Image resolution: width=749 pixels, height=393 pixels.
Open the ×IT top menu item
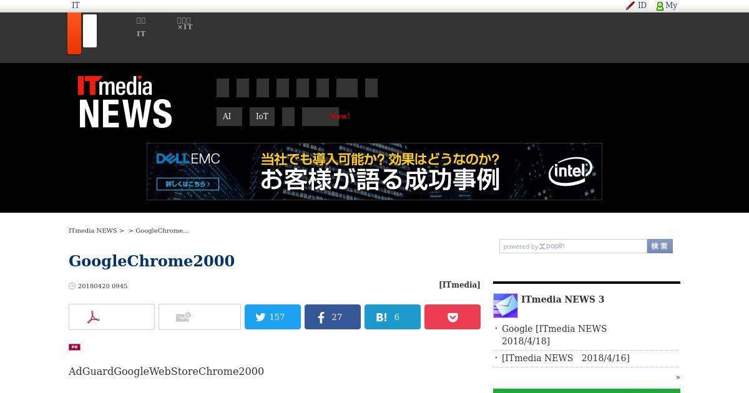(185, 24)
